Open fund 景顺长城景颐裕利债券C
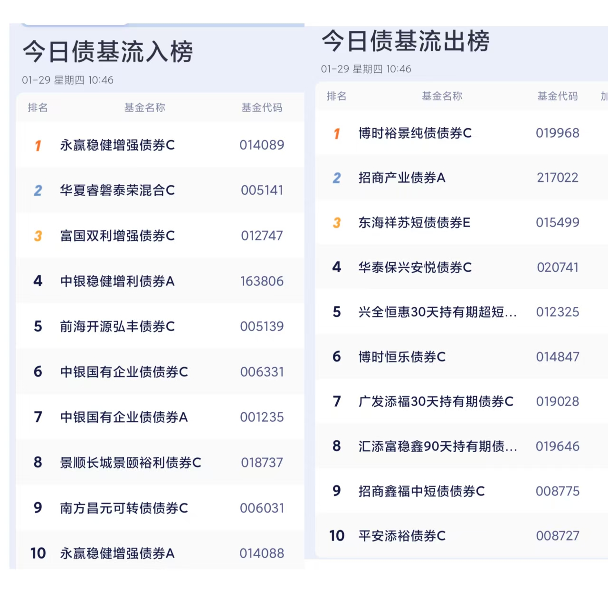This screenshot has width=608, height=608. click(x=131, y=462)
